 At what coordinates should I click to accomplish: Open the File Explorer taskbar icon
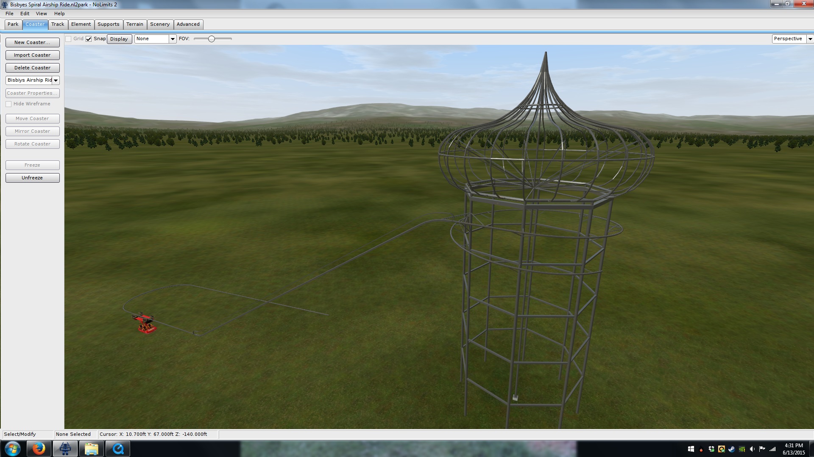click(x=91, y=449)
